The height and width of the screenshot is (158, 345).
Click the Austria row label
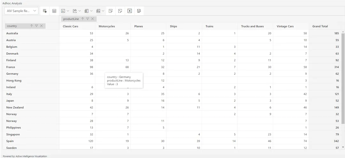click(x=11, y=40)
